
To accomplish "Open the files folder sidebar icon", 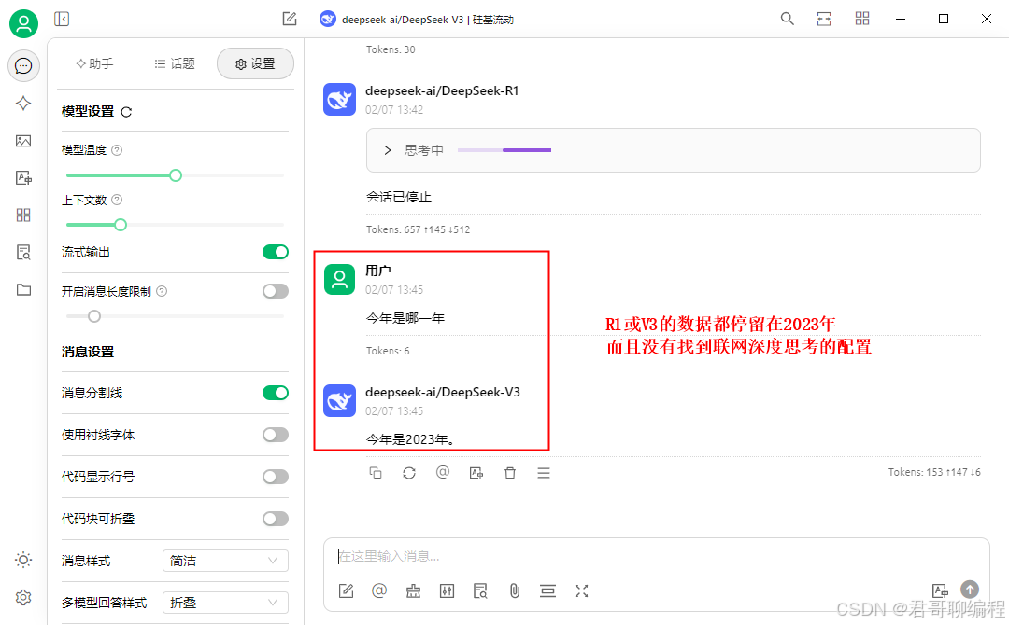I will coord(23,290).
